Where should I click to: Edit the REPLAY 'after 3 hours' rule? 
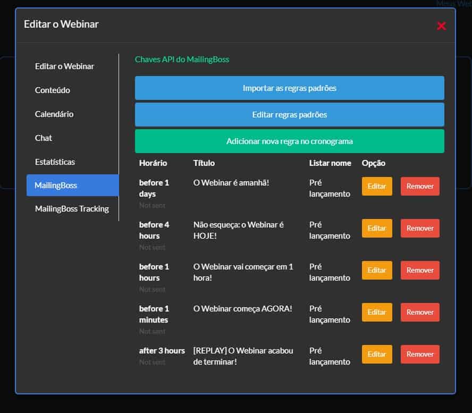click(377, 355)
